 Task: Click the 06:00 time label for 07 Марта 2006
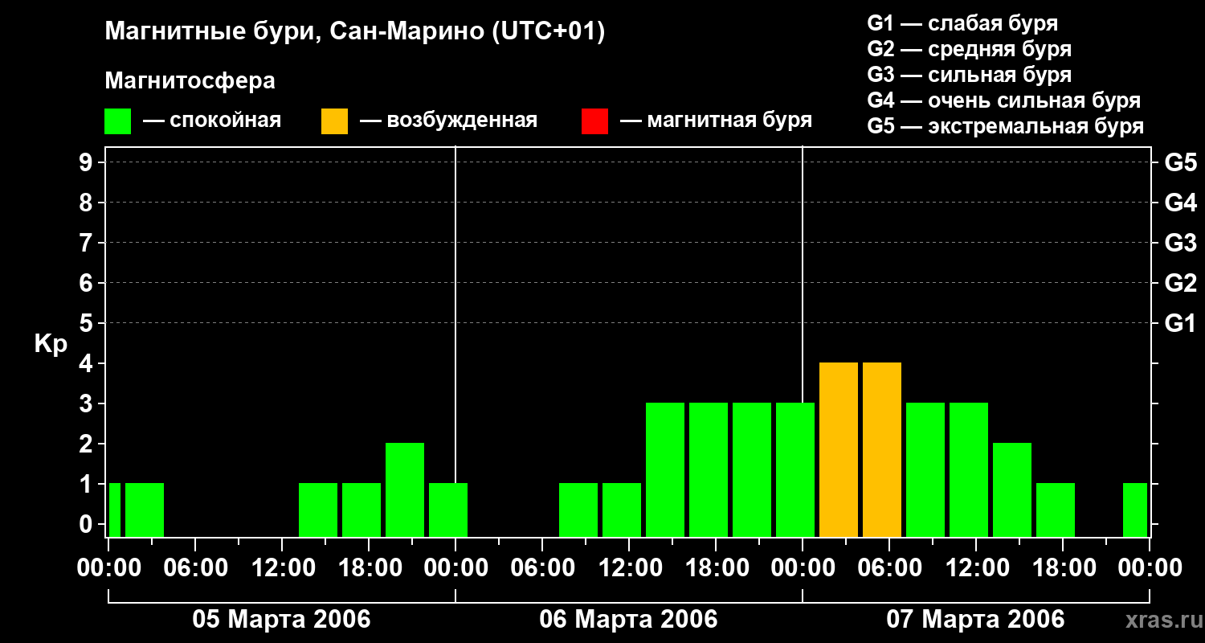[889, 568]
